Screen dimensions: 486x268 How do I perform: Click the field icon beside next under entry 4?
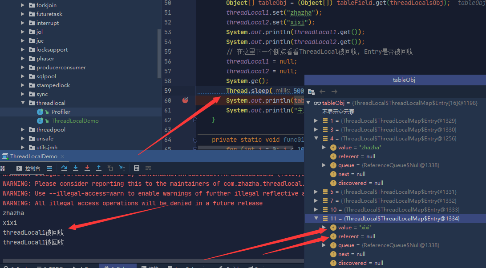coord(333,174)
